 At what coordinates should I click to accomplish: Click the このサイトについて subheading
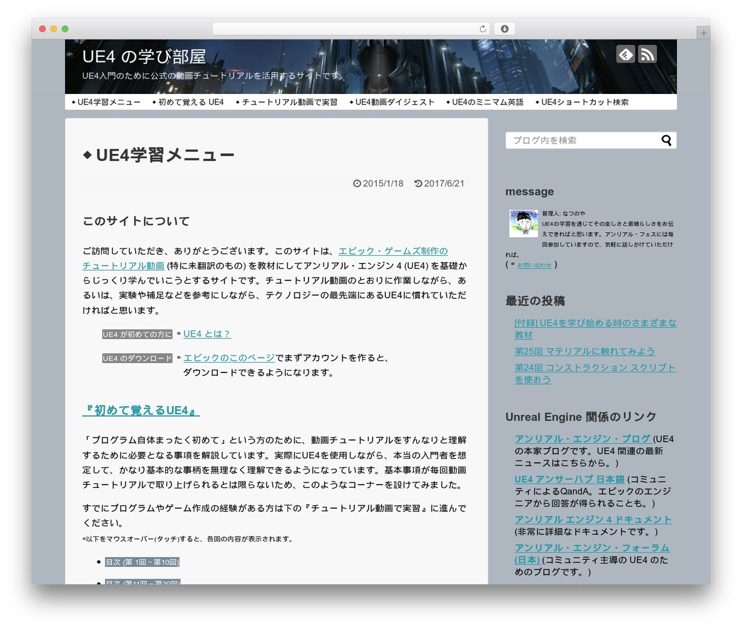tap(136, 221)
